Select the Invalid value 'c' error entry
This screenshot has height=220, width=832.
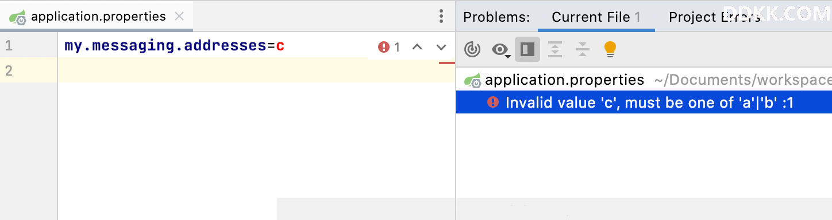[x=644, y=103]
